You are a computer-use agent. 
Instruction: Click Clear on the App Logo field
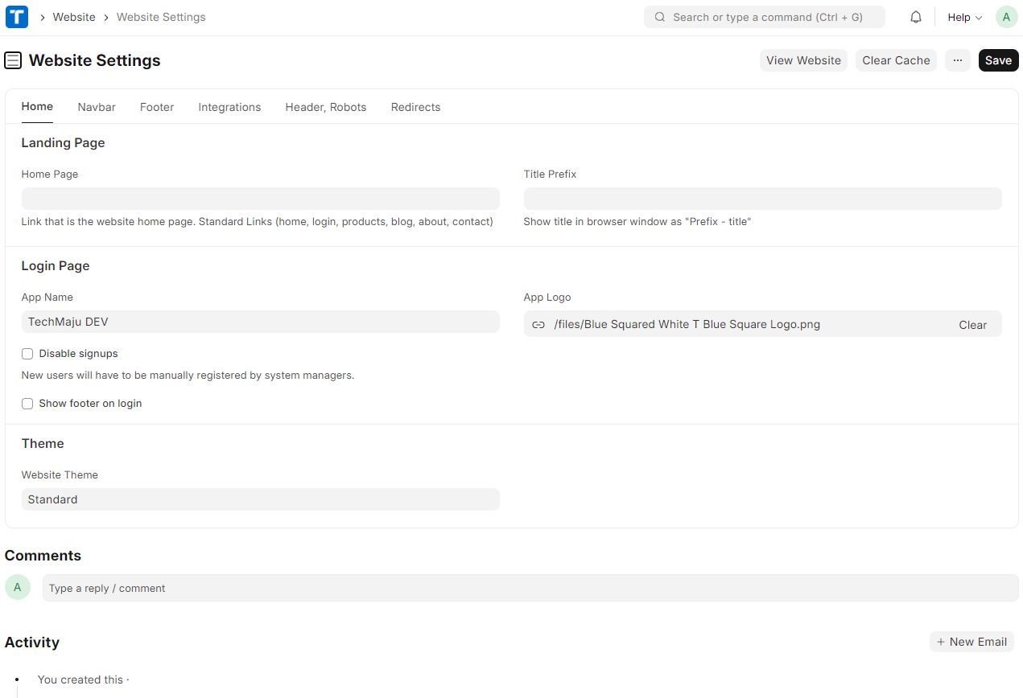click(x=972, y=325)
